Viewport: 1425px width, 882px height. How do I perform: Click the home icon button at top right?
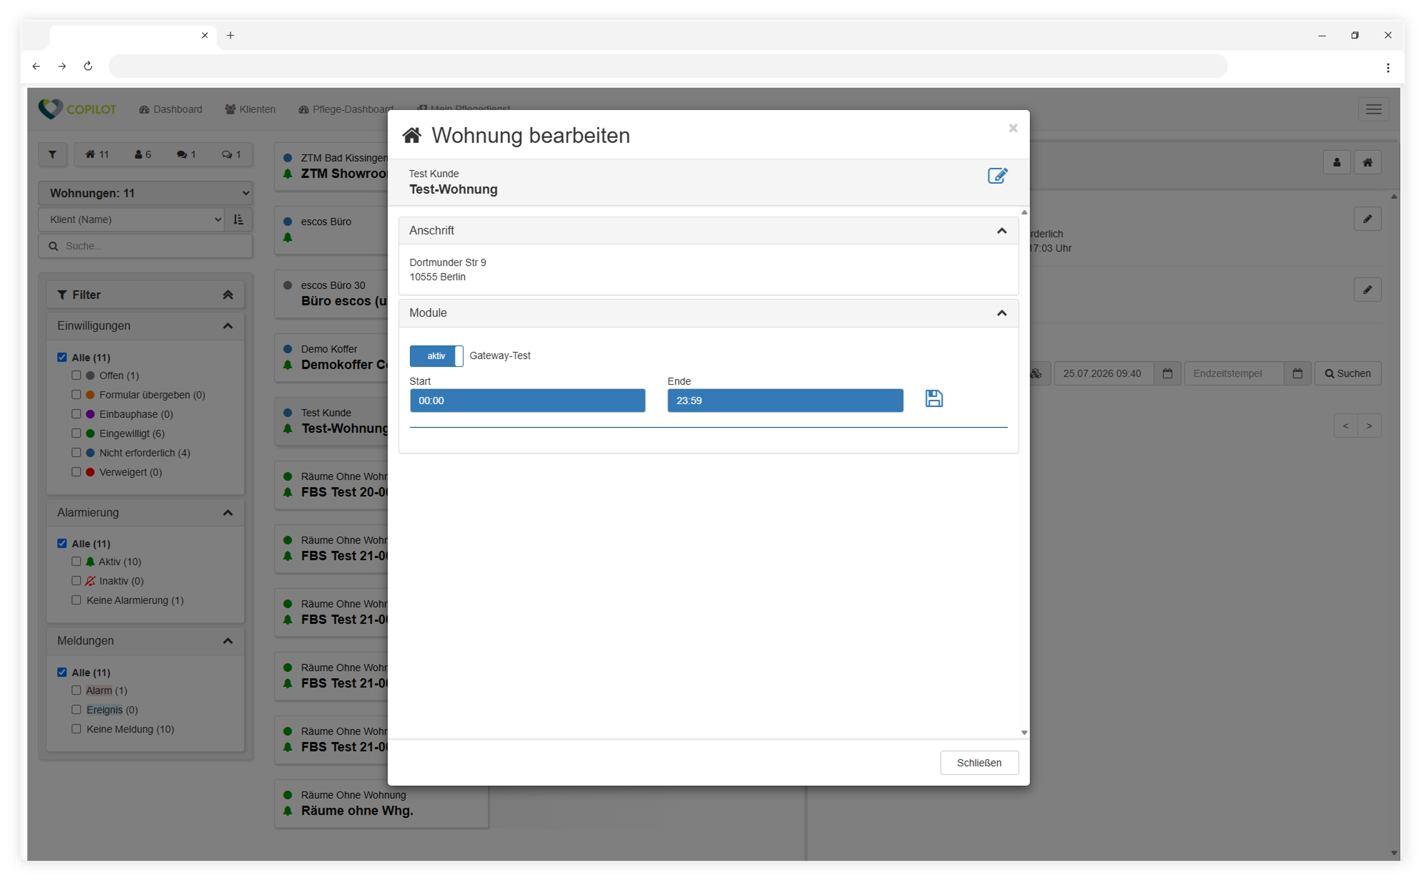click(1367, 162)
